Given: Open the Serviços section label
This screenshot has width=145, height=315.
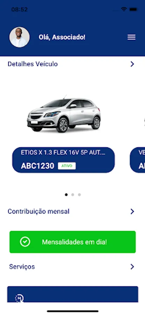Looking at the screenshot, I should 22,267.
